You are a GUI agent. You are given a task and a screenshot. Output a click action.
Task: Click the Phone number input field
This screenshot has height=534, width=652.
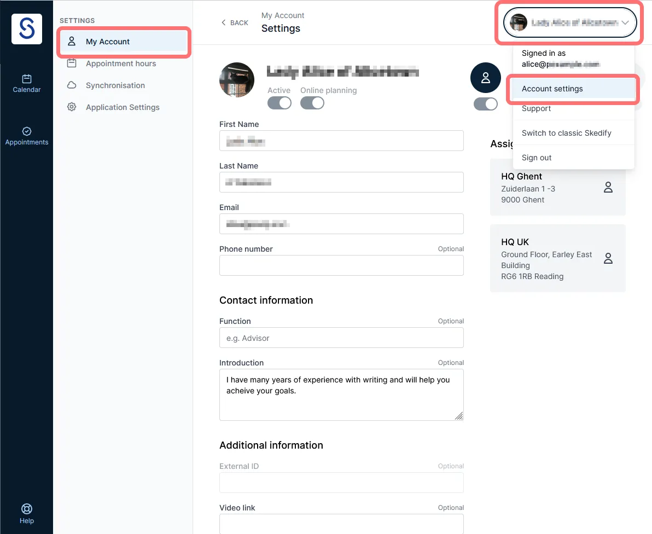tap(341, 265)
